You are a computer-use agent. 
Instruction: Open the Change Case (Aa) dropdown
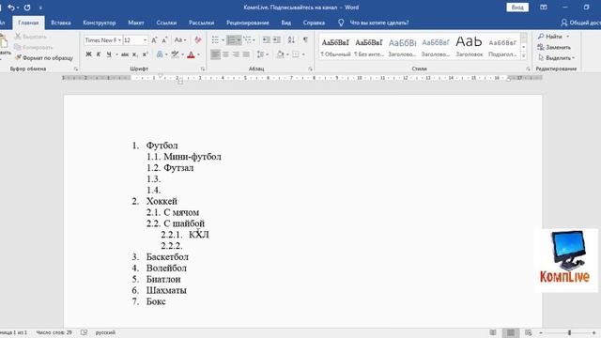(180, 40)
